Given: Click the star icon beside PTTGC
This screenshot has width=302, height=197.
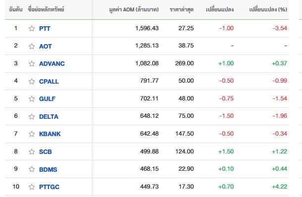Looking at the screenshot, I should click(x=32, y=187).
